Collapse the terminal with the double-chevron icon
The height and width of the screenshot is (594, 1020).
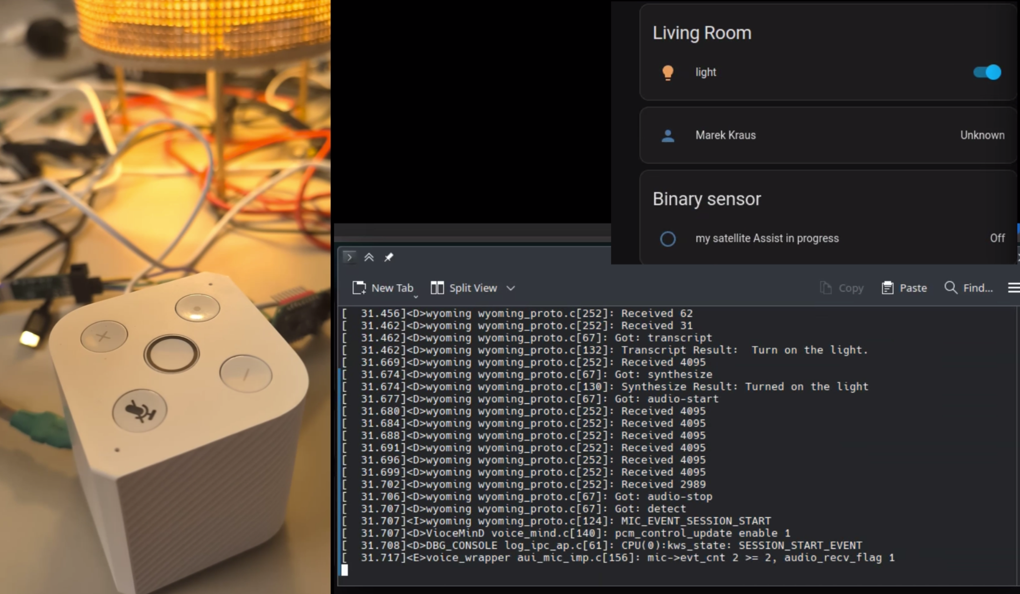369,257
